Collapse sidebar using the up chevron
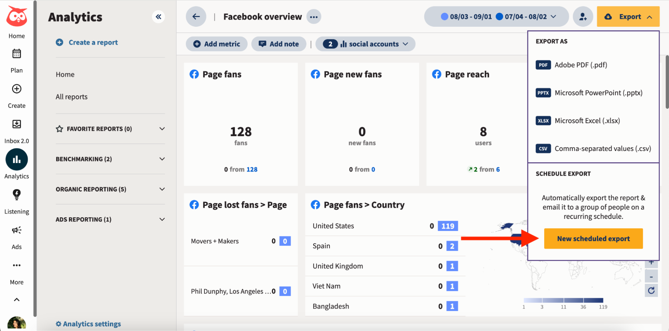The height and width of the screenshot is (331, 669). click(17, 300)
